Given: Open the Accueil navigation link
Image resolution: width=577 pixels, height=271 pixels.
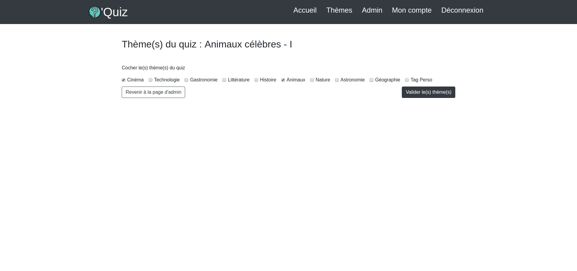Looking at the screenshot, I should tap(305, 10).
